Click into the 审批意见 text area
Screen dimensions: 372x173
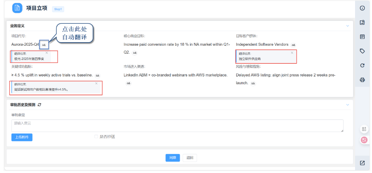177,126
